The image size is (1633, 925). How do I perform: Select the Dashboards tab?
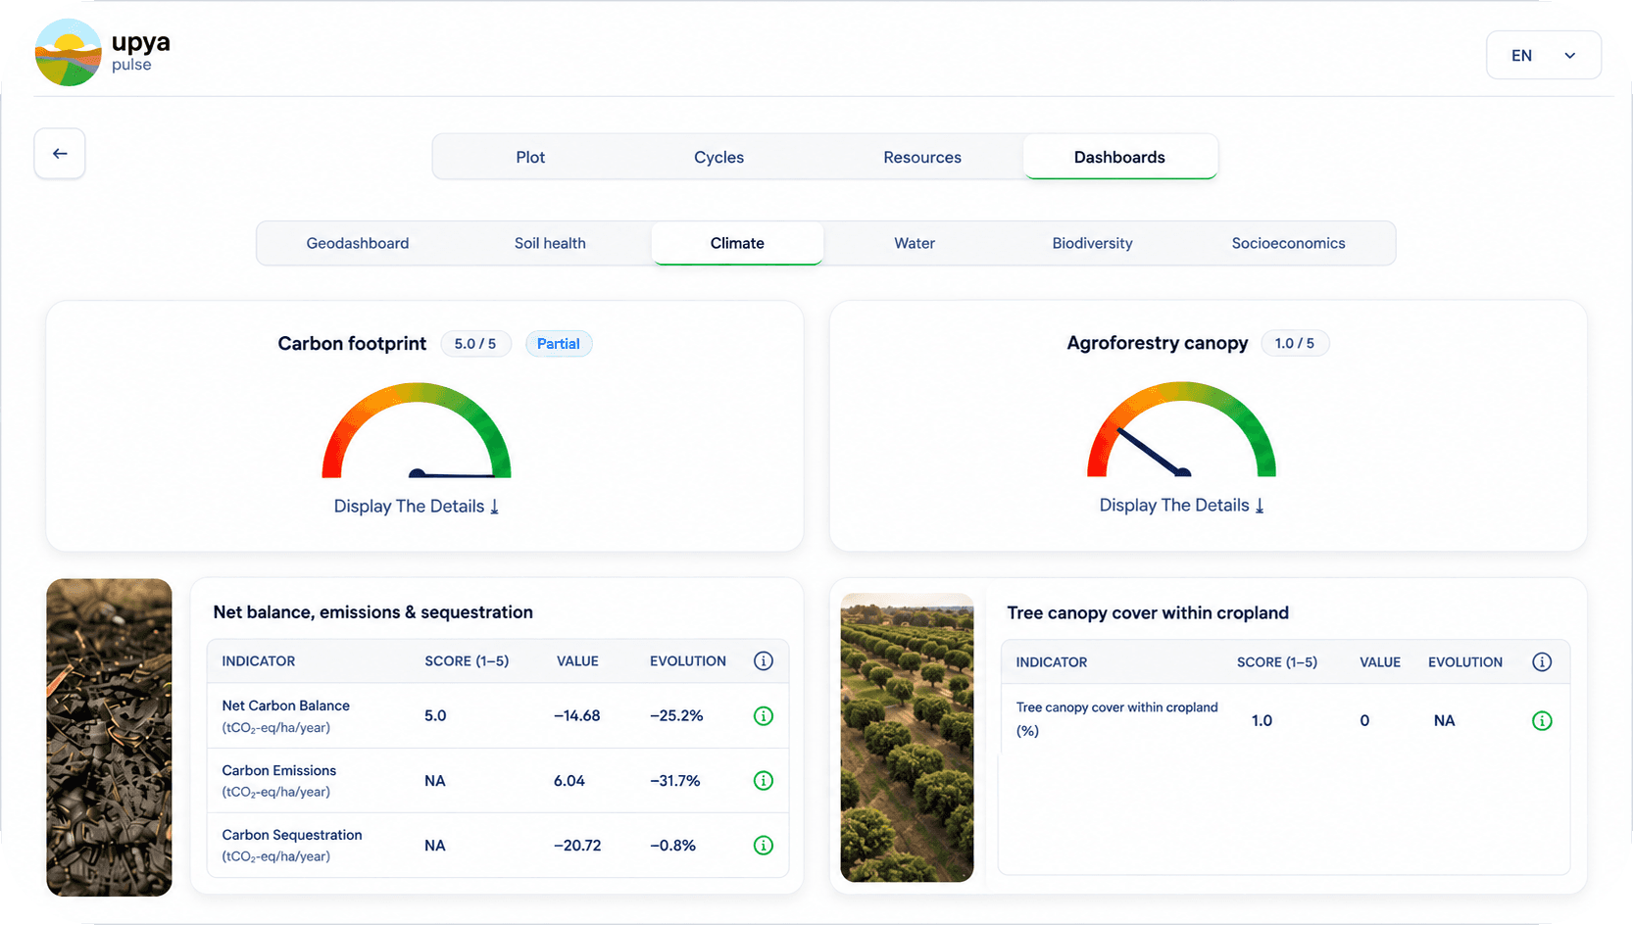pyautogui.click(x=1119, y=157)
